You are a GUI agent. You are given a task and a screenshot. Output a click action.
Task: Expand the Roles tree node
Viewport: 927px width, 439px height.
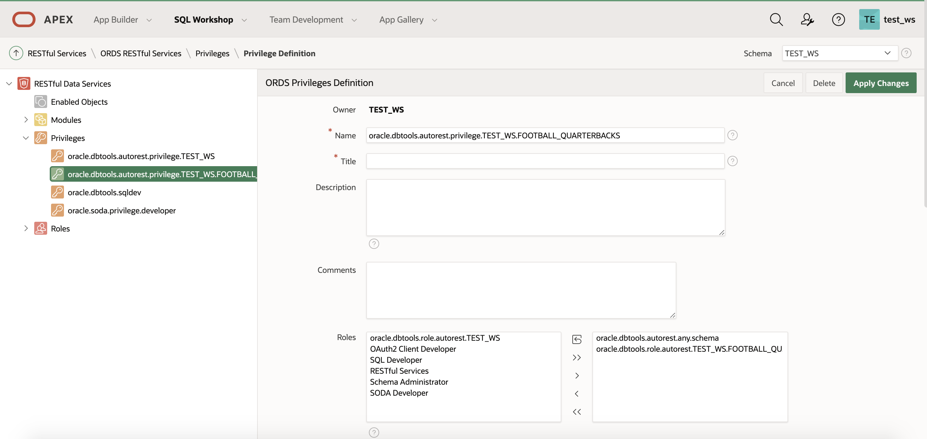click(x=26, y=228)
